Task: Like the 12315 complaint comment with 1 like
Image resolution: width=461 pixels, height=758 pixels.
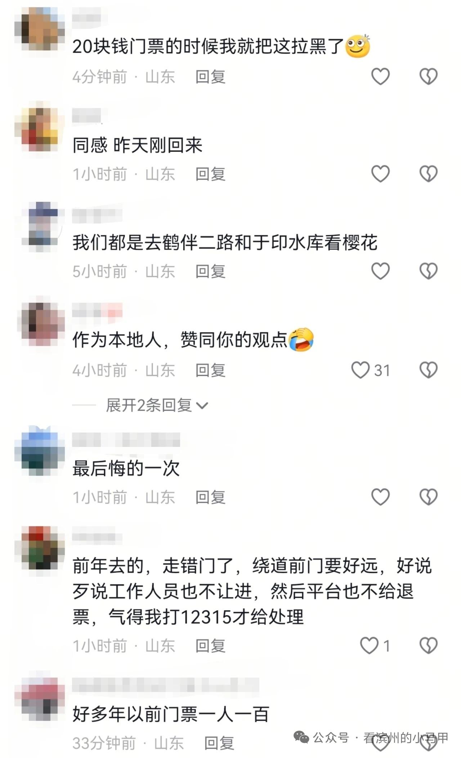Action: click(x=369, y=645)
